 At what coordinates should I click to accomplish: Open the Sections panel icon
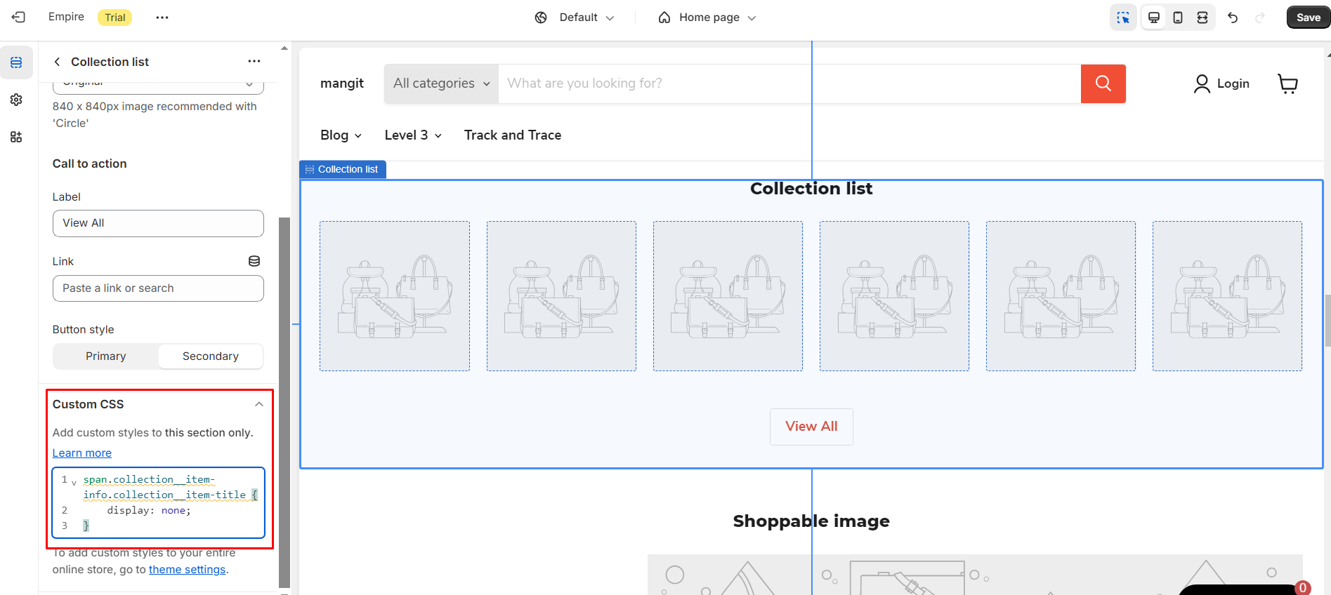[x=16, y=63]
